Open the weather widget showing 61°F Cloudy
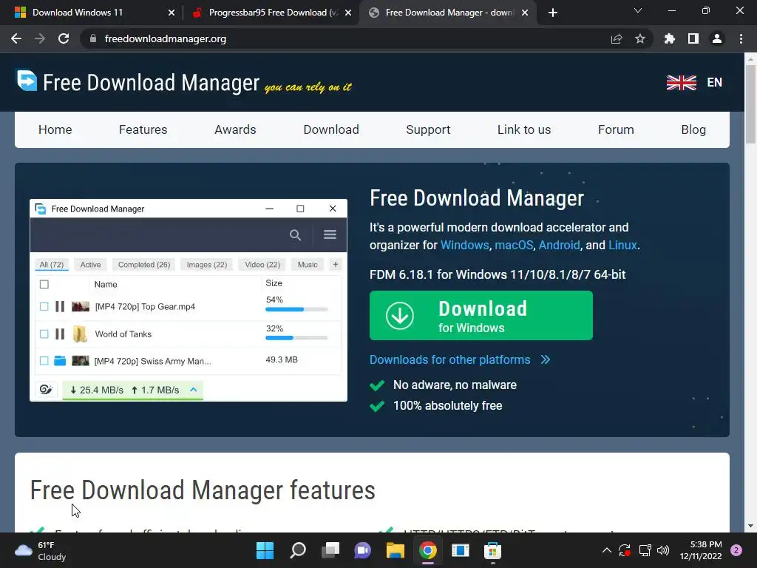The height and width of the screenshot is (568, 757). click(x=41, y=550)
